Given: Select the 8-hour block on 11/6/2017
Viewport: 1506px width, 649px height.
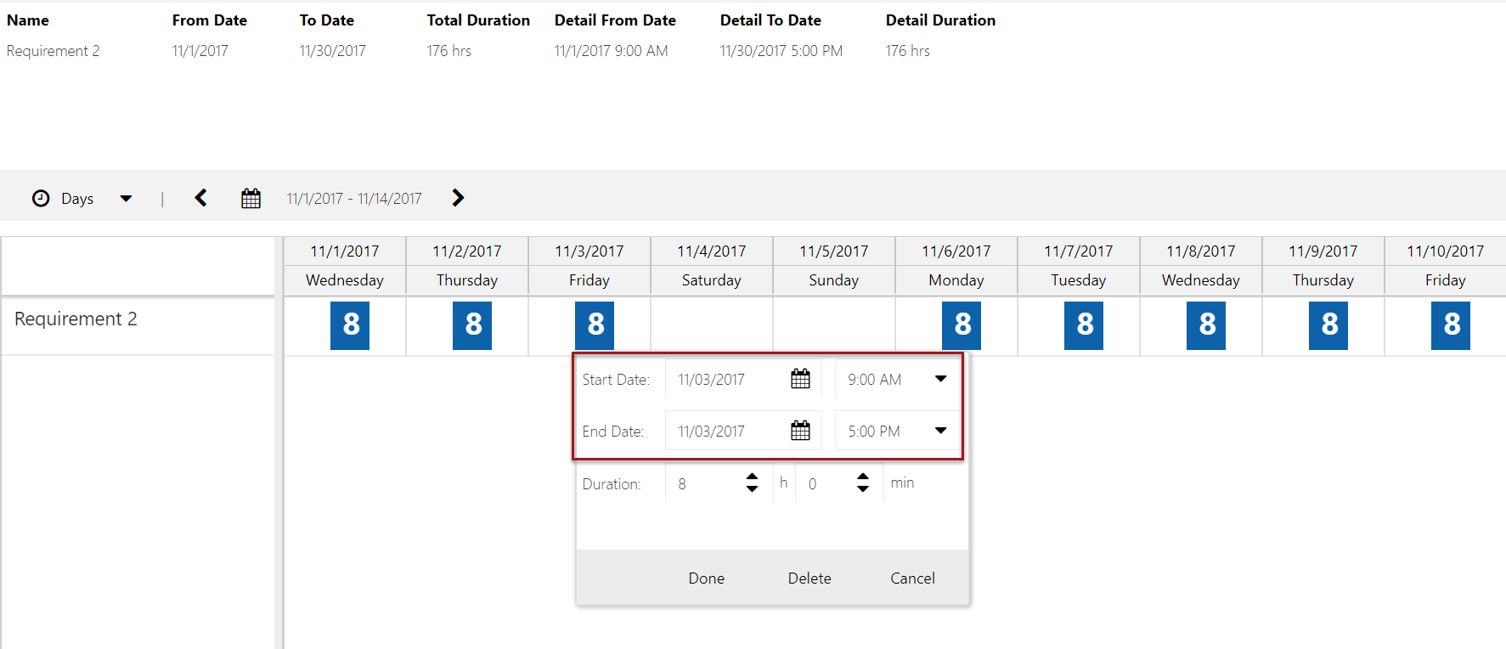Looking at the screenshot, I should pos(962,324).
